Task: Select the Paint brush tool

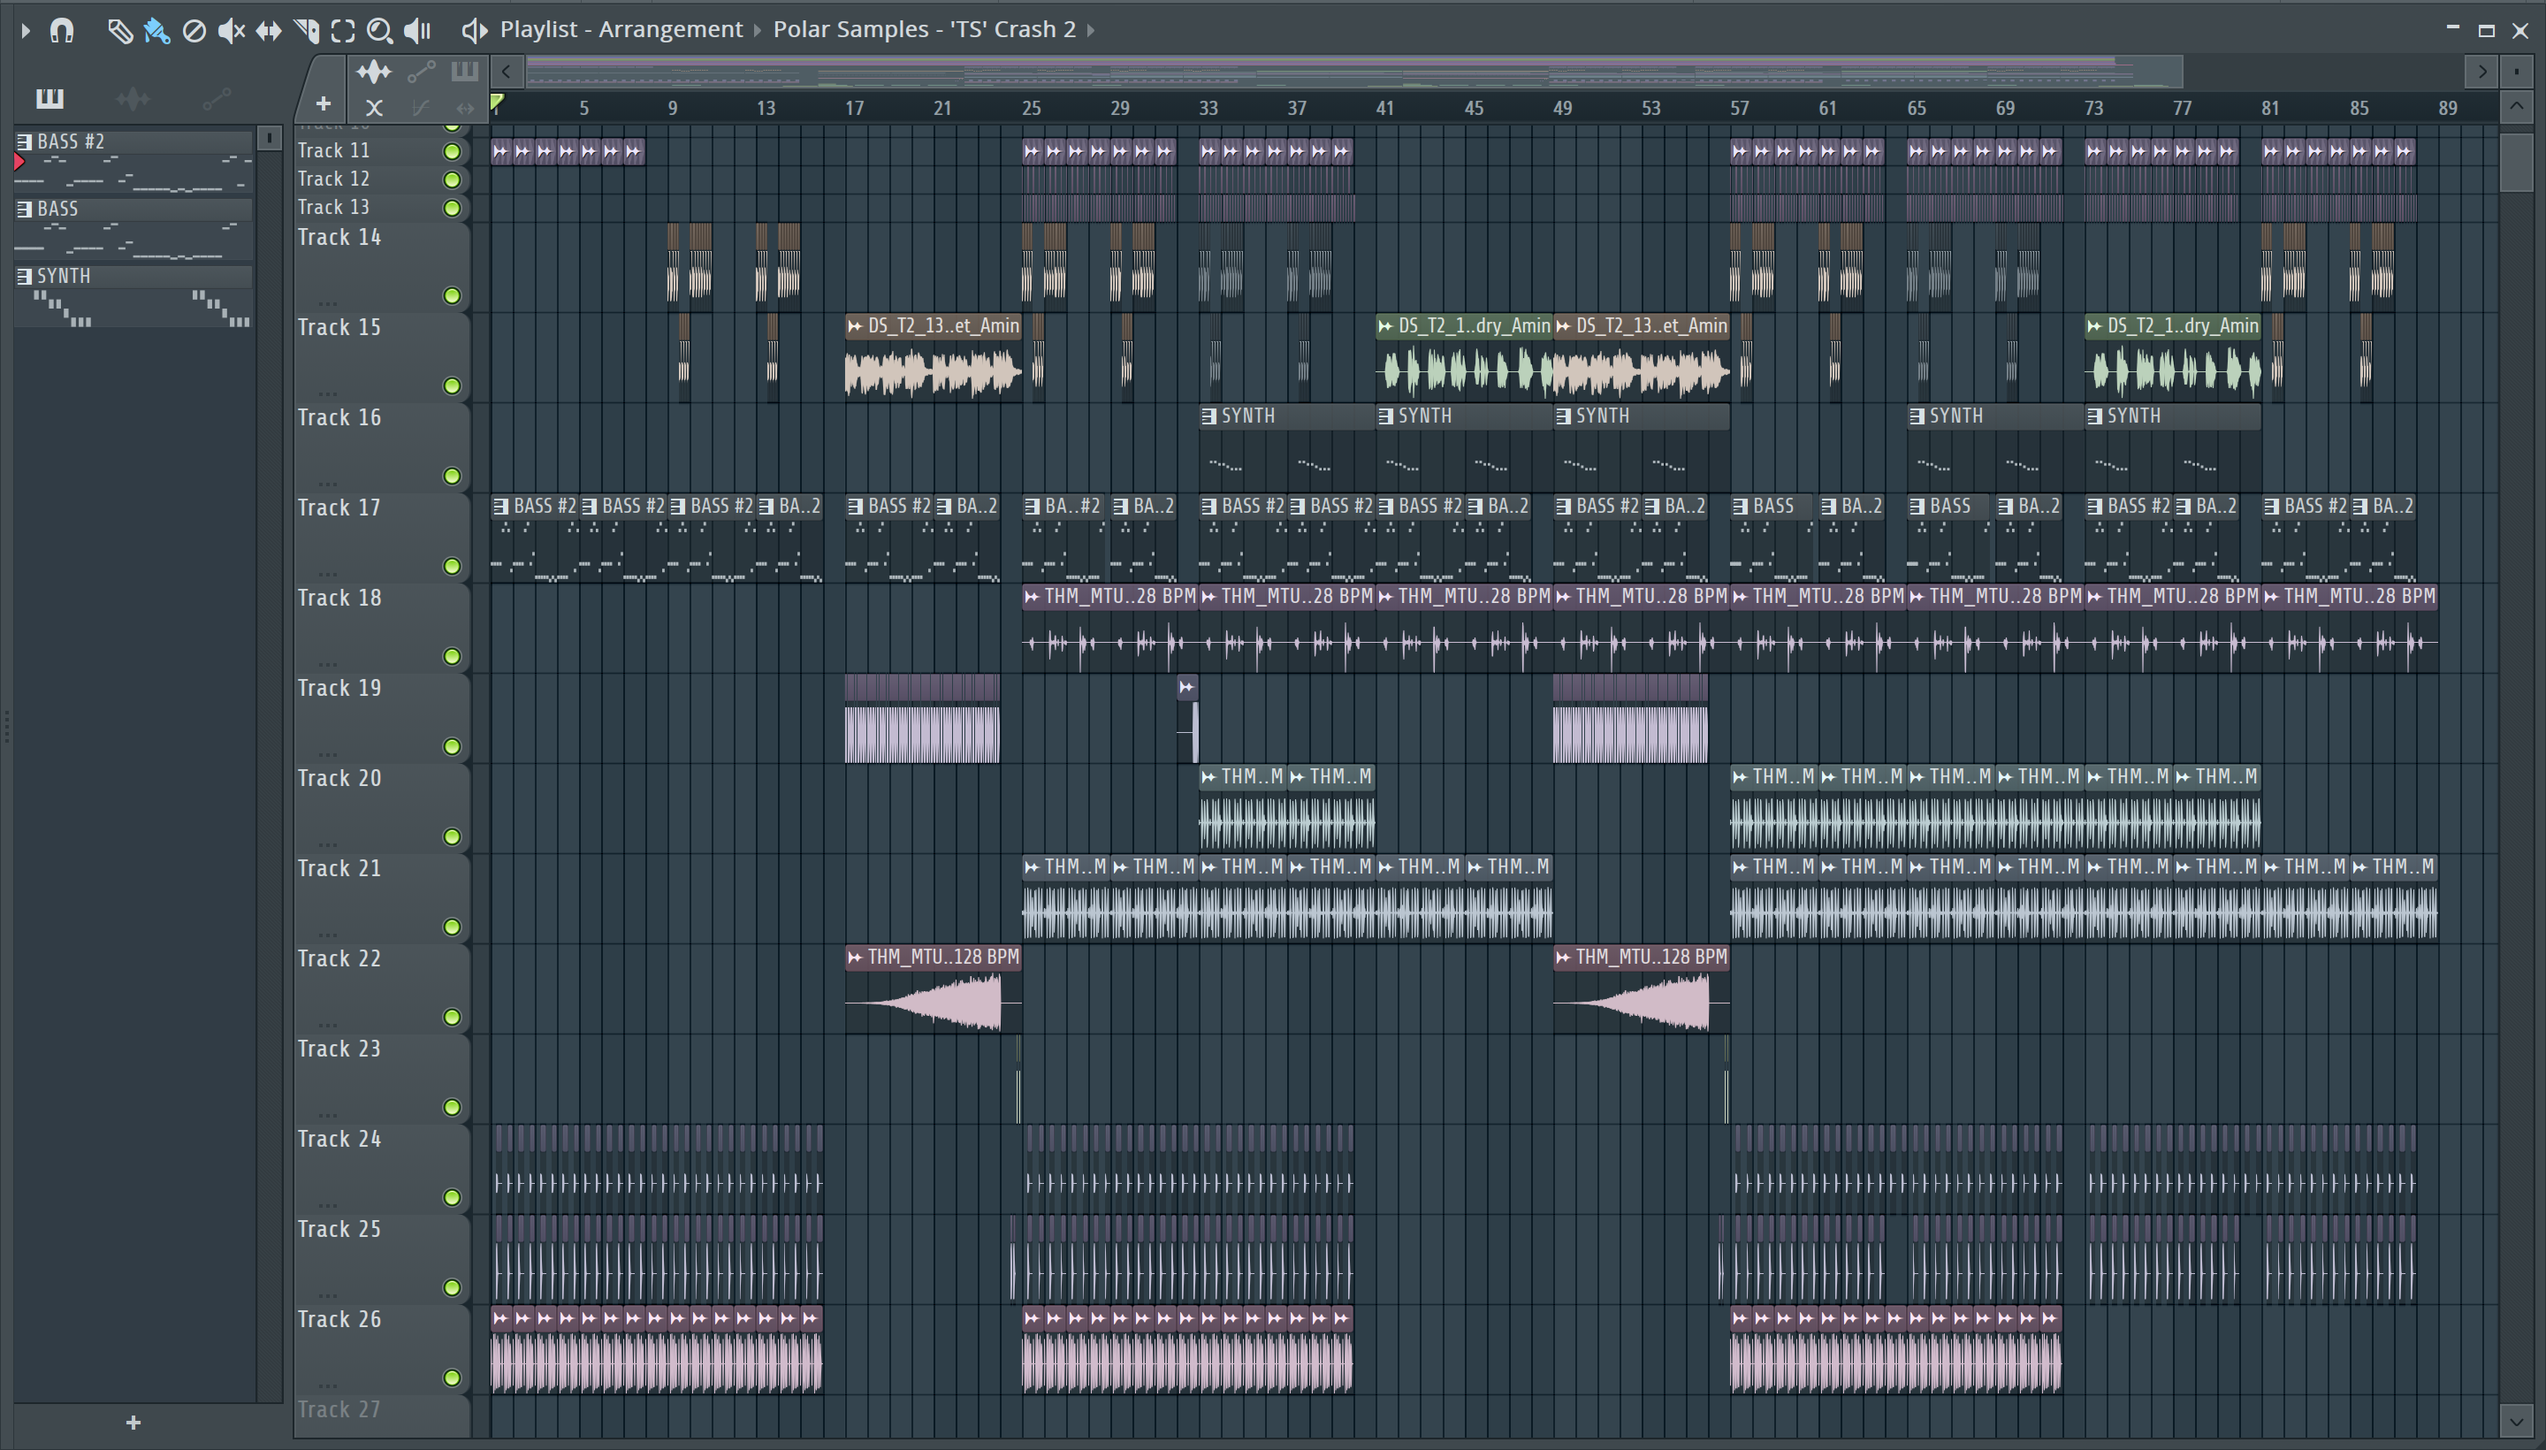Action: point(156,31)
